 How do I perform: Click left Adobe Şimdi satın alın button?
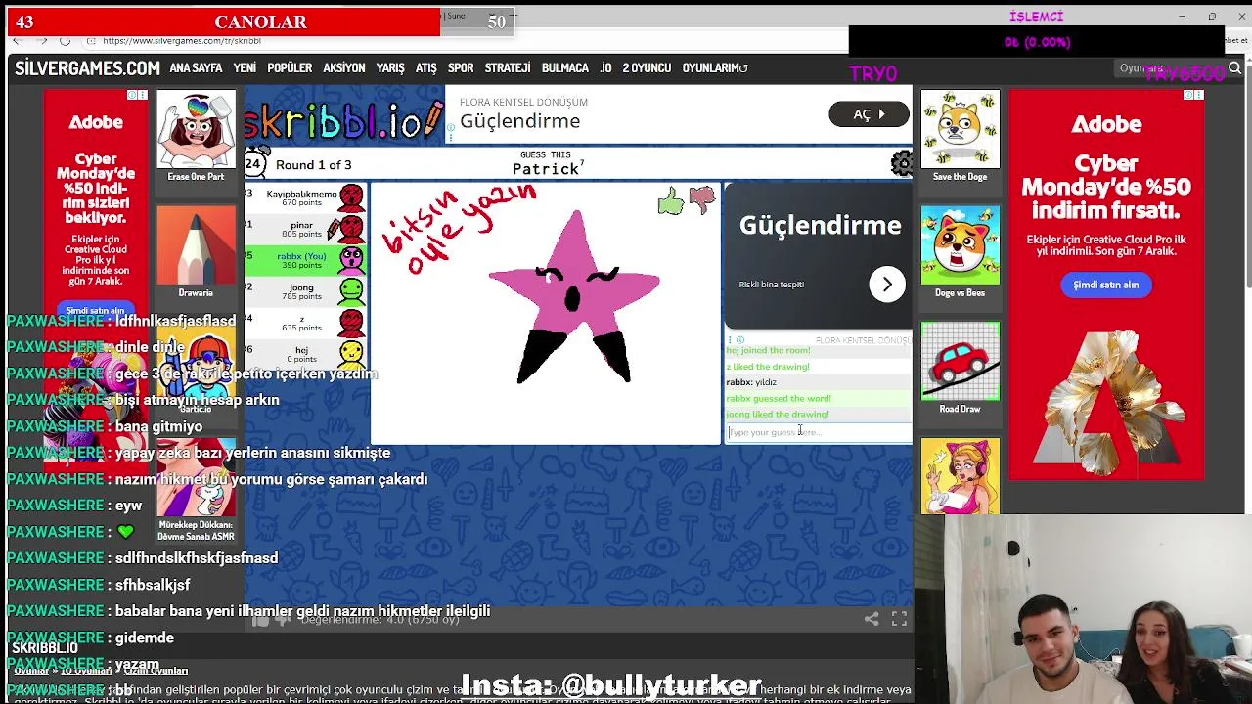click(96, 309)
